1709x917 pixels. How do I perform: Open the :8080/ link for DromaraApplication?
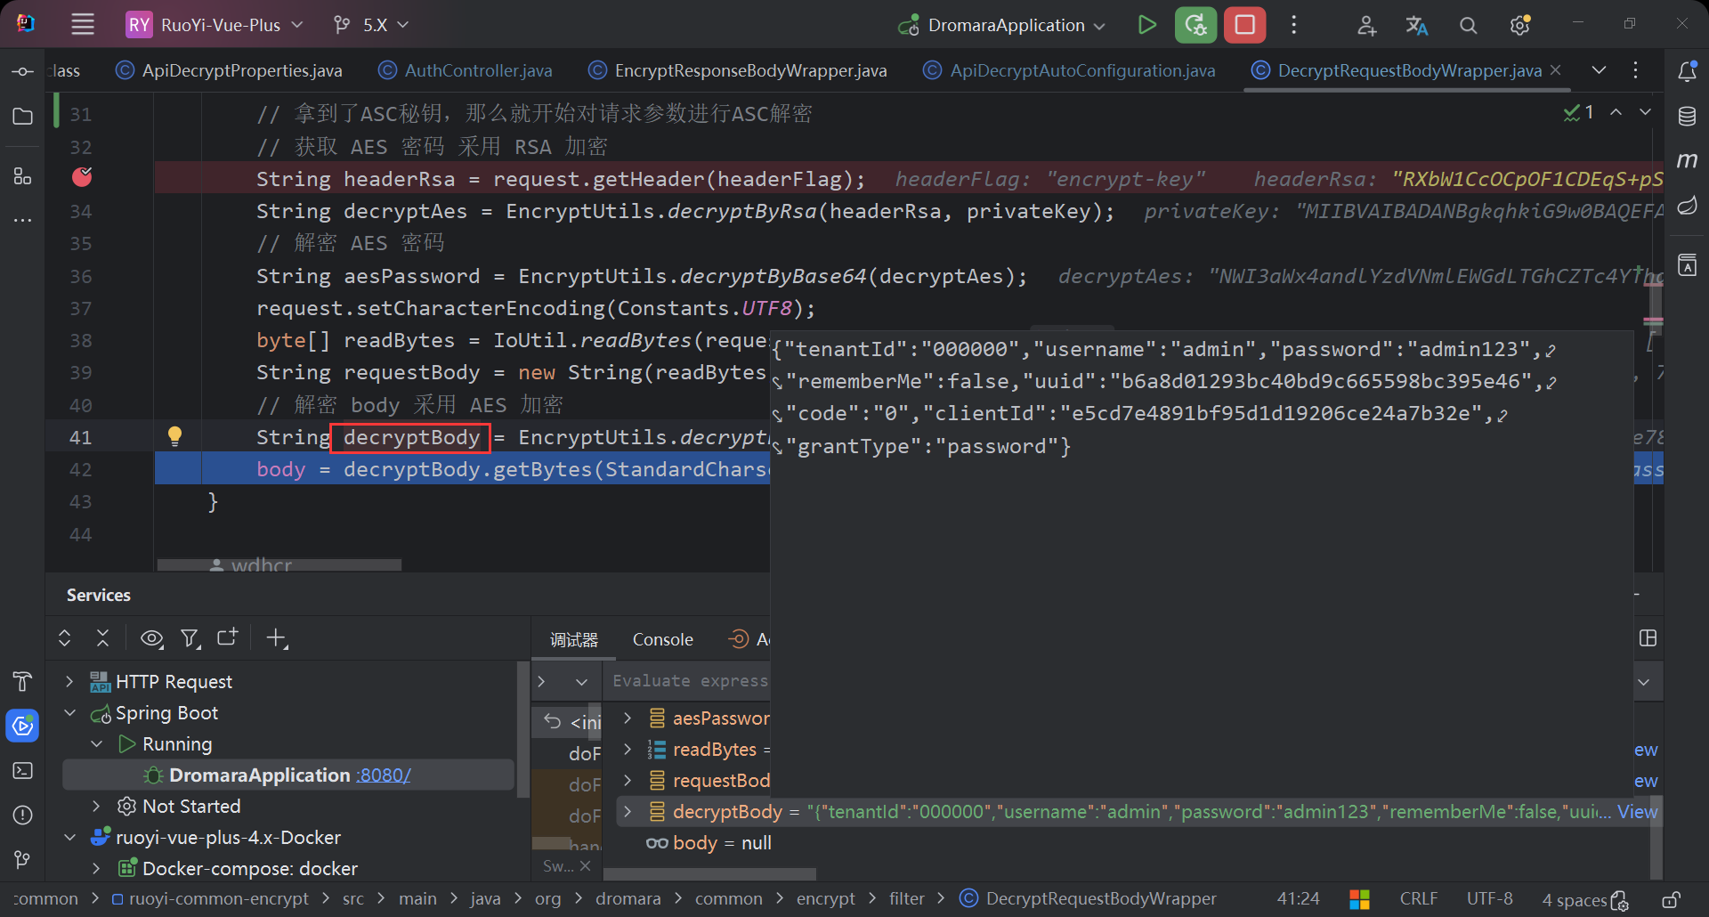point(384,775)
